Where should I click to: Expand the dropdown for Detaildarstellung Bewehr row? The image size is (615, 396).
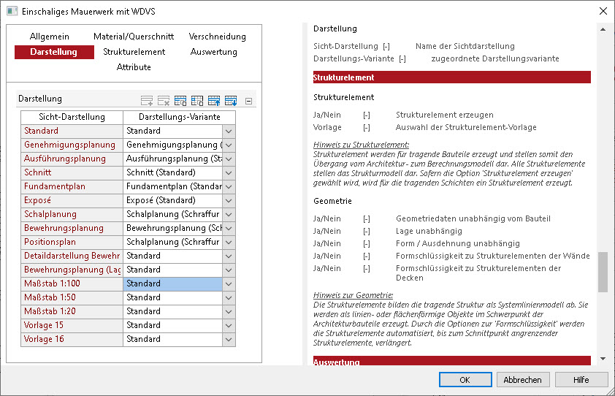click(x=229, y=256)
